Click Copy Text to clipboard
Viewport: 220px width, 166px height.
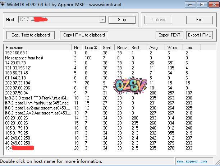[x=31, y=35]
